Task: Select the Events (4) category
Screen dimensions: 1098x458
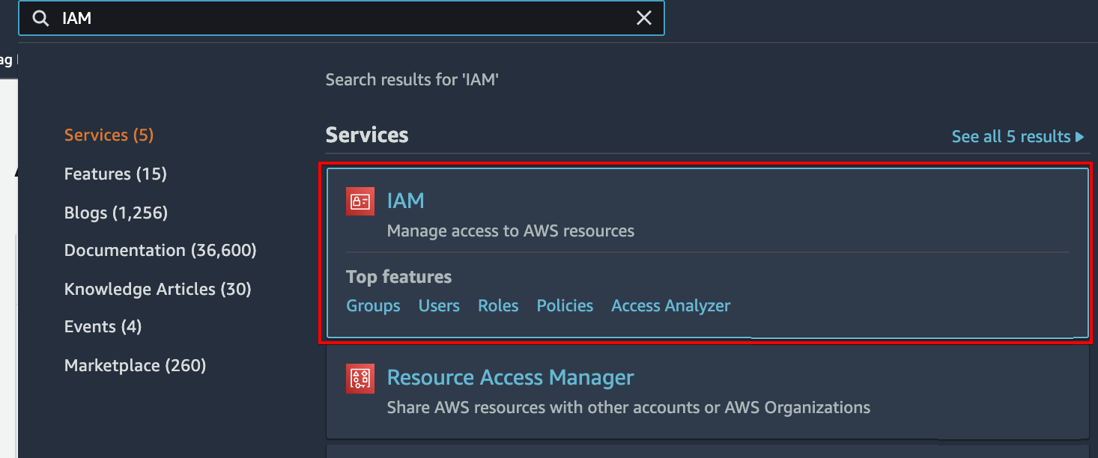Action: pyautogui.click(x=103, y=327)
